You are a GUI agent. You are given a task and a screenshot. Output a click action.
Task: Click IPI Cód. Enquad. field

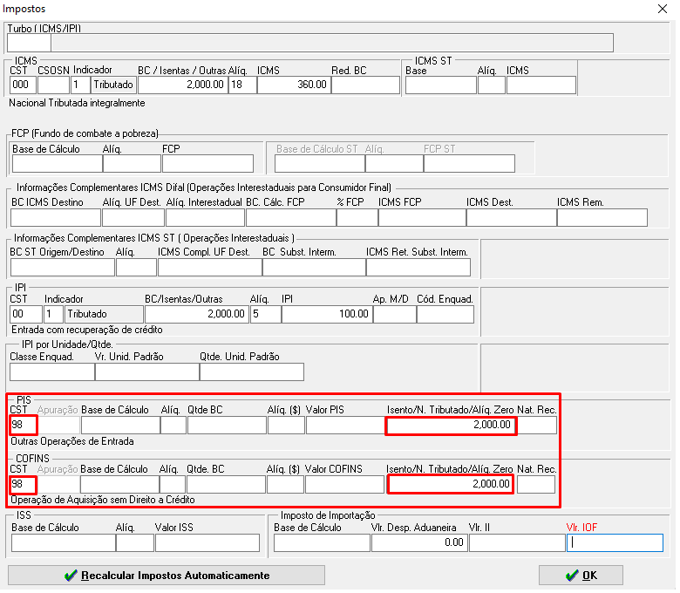coord(445,314)
